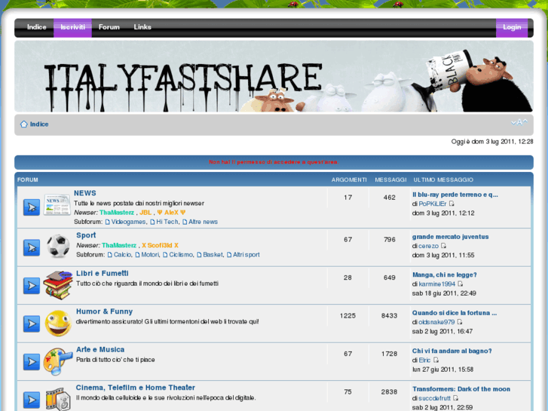Click the view-post icon beside PoPKiLlEr
Viewport: 548px width, 411px height.
(x=452, y=204)
